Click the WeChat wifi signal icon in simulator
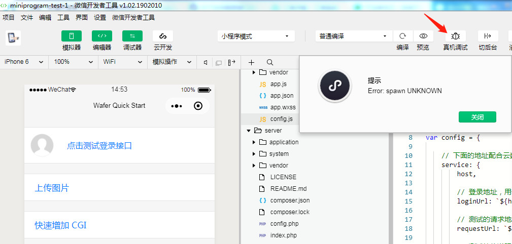 [73, 90]
